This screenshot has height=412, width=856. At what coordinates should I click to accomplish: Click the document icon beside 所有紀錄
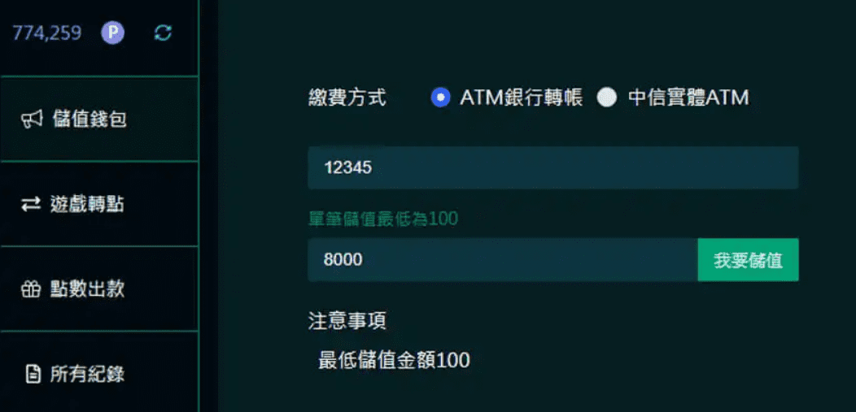coord(33,375)
